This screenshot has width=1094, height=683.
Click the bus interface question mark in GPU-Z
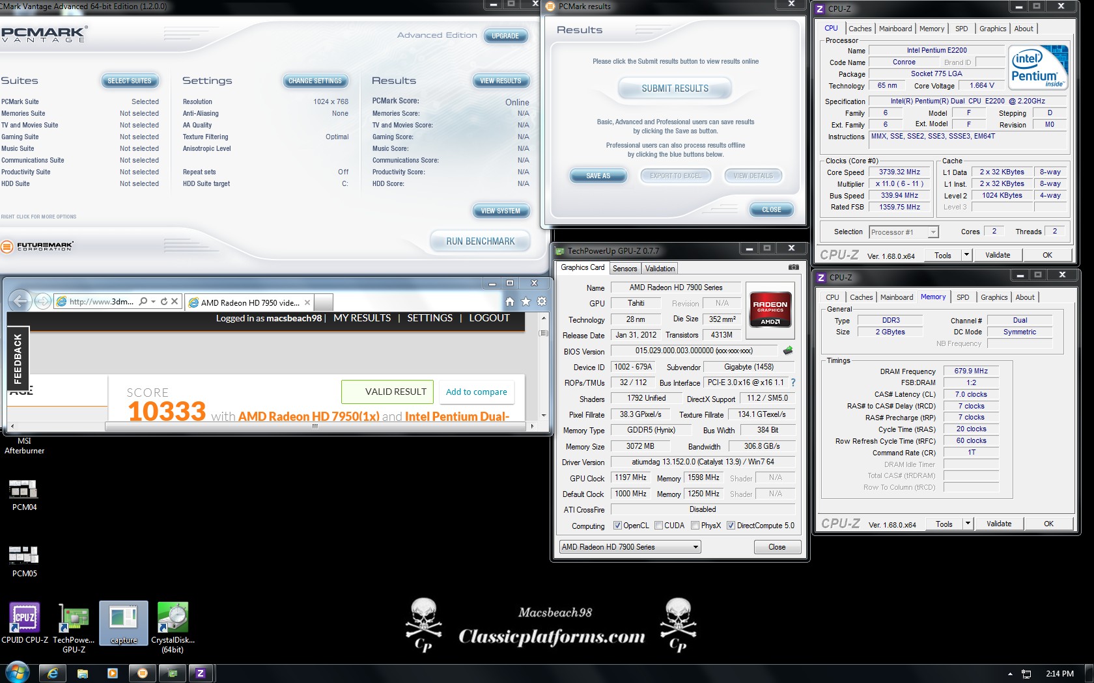(792, 382)
